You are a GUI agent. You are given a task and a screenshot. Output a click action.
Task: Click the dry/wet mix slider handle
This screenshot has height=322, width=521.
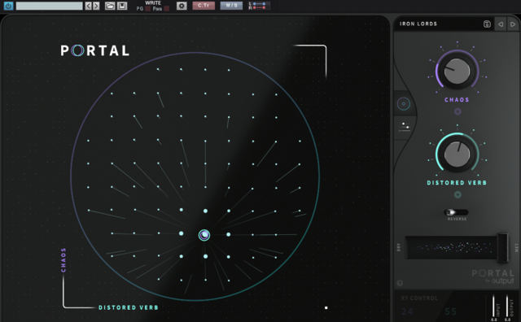[x=503, y=248]
